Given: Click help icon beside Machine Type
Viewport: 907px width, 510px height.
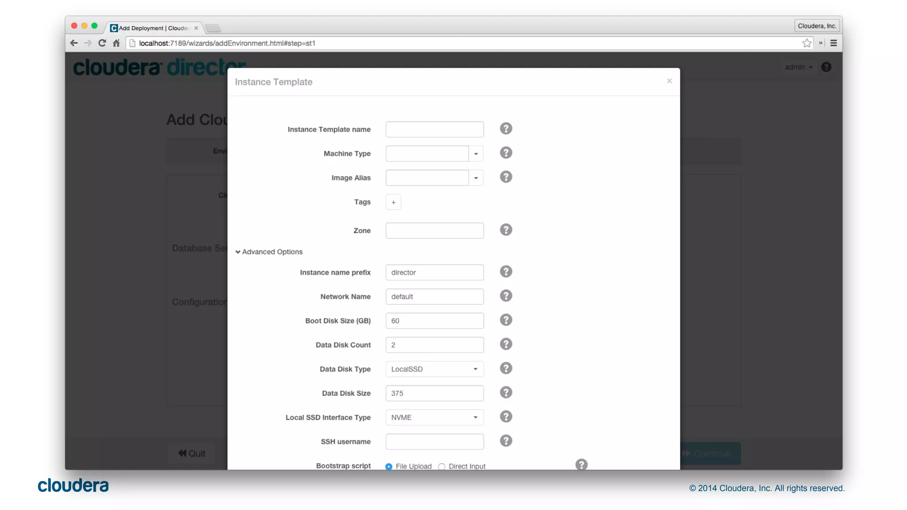Looking at the screenshot, I should (506, 153).
